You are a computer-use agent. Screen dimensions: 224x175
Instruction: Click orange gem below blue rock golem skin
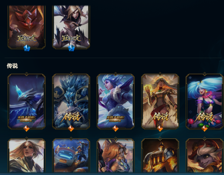(x=71, y=128)
